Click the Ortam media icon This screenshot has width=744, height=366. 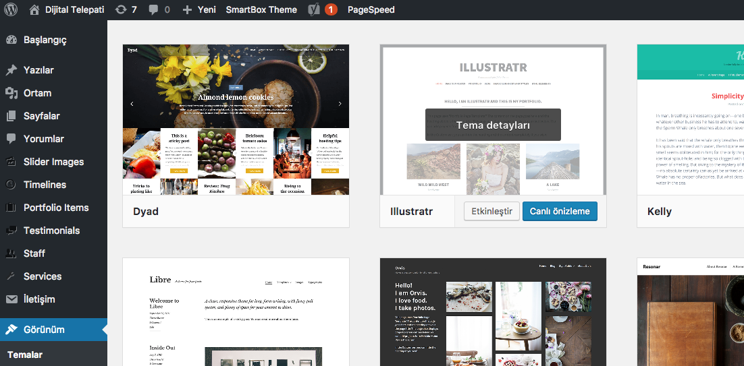[11, 93]
